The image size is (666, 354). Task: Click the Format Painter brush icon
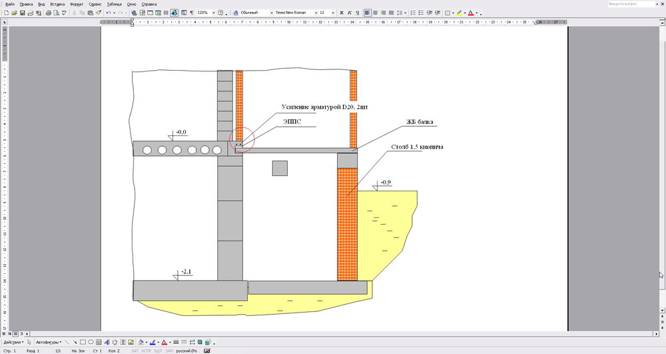pyautogui.click(x=98, y=13)
